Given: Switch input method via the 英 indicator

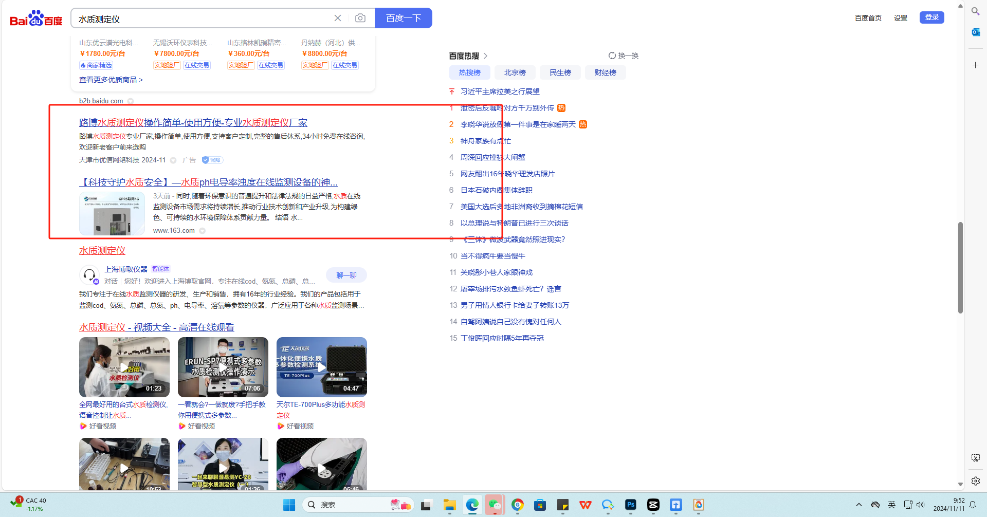Looking at the screenshot, I should (892, 505).
